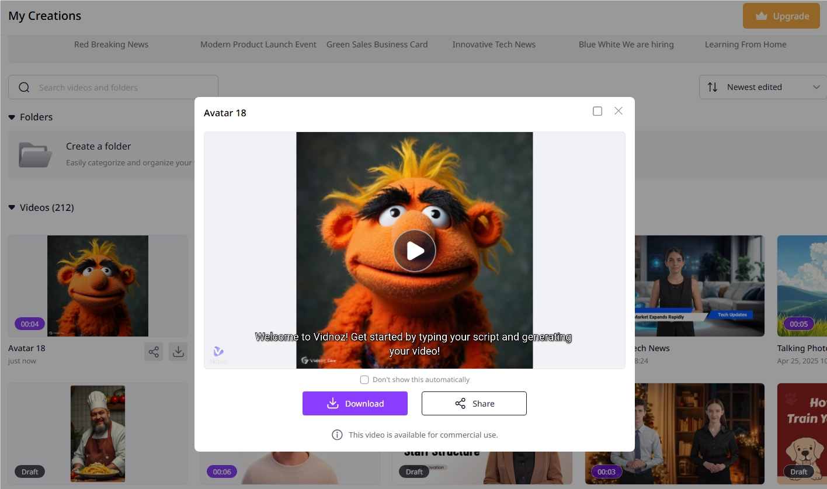The height and width of the screenshot is (489, 827).
Task: Click the Upgrade button
Action: pos(781,16)
